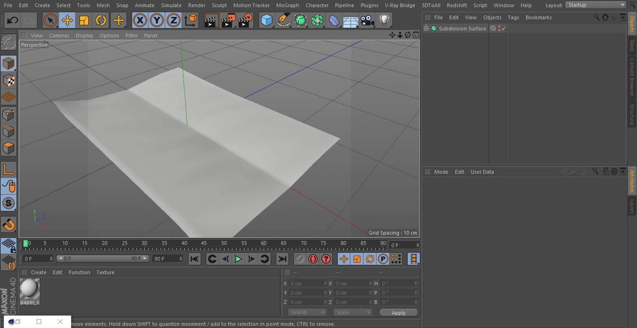The height and width of the screenshot is (328, 637).
Task: Step to the next frame
Action: coord(251,259)
